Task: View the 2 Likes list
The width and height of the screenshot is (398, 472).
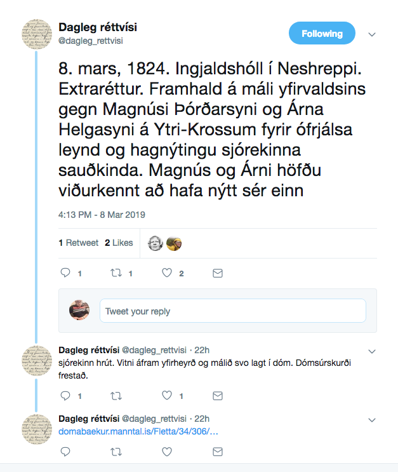Action: (x=119, y=243)
